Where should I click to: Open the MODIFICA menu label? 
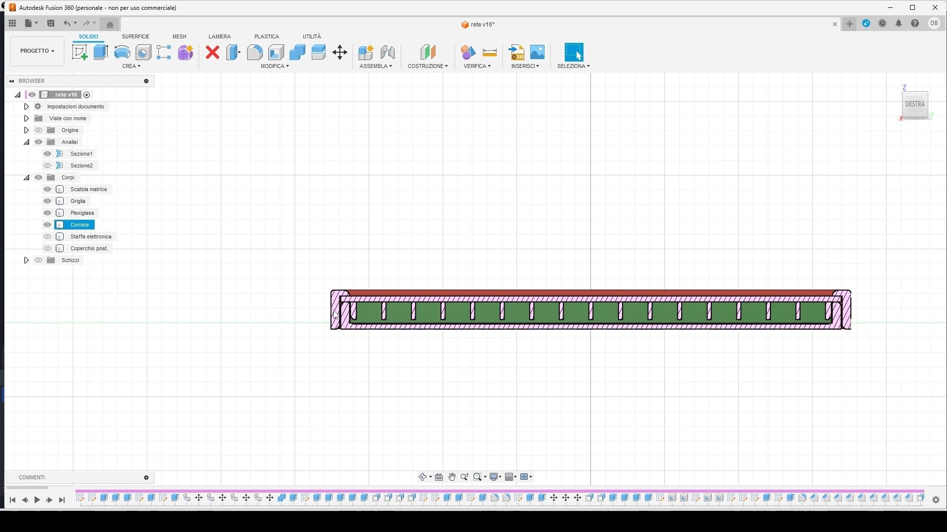click(275, 66)
